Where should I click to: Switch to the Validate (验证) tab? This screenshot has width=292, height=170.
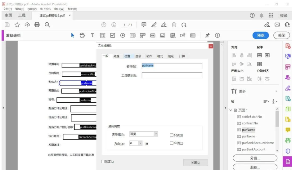[x=171, y=56]
